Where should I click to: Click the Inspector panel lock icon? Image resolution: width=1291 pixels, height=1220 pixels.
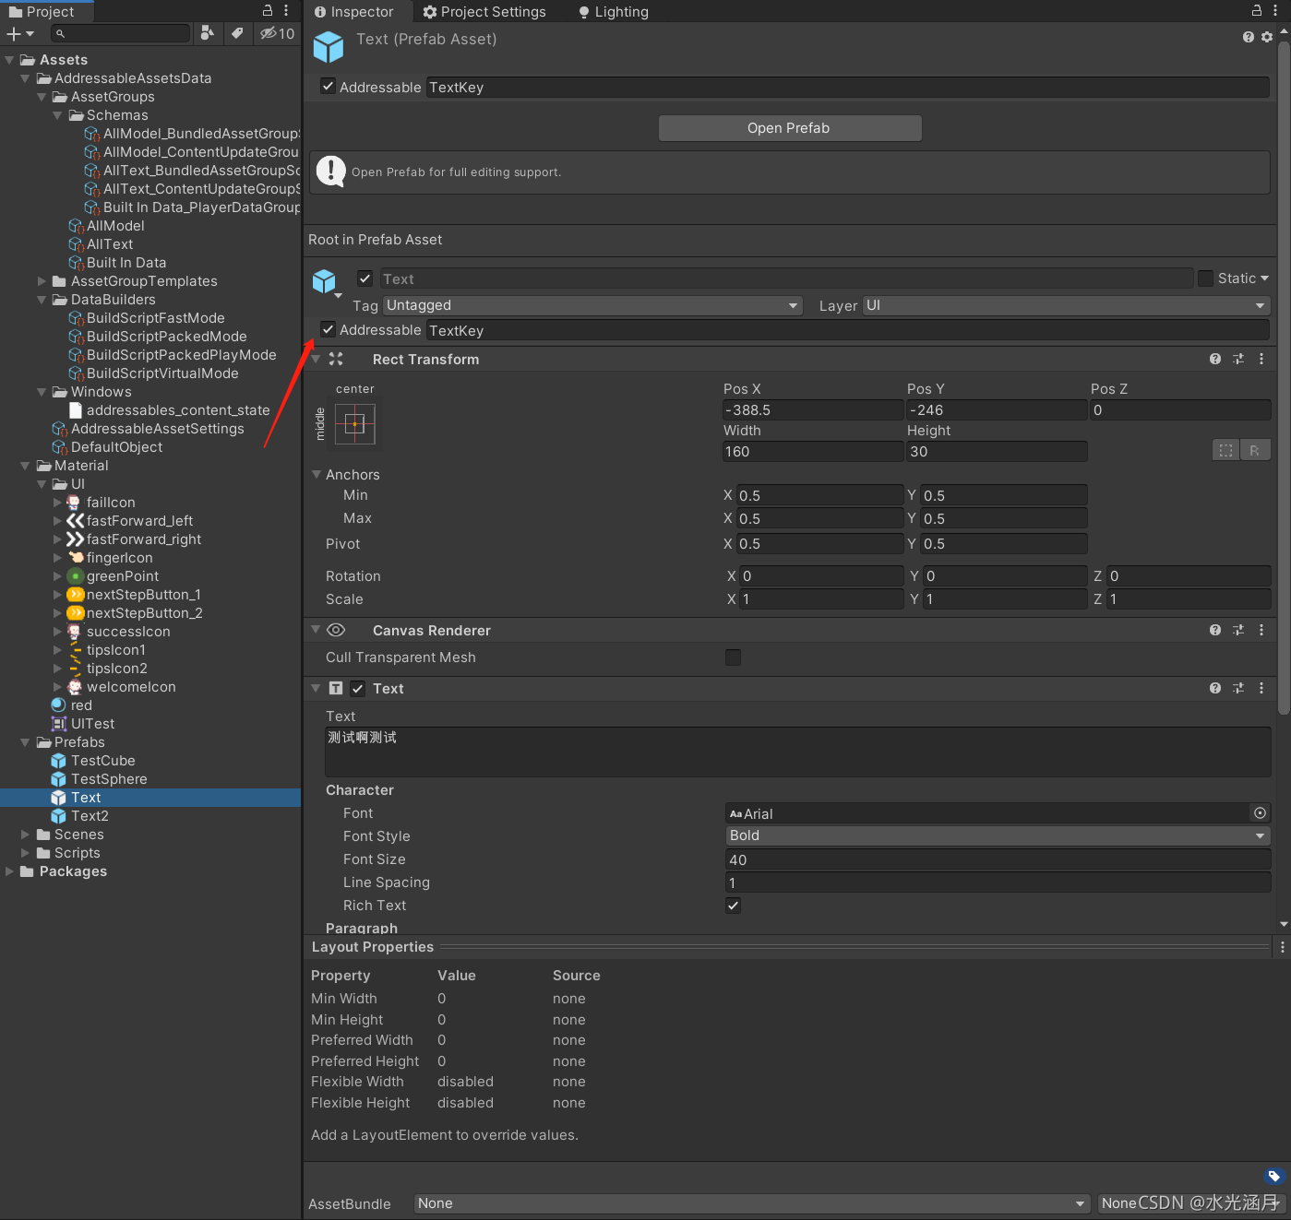click(1257, 10)
